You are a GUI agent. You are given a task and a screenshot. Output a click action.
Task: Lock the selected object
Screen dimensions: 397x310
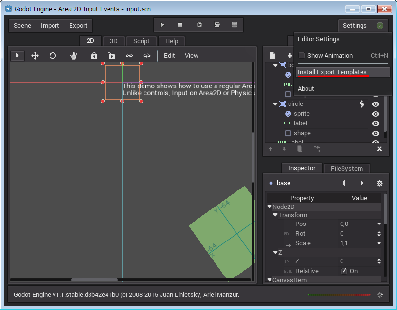(94, 56)
